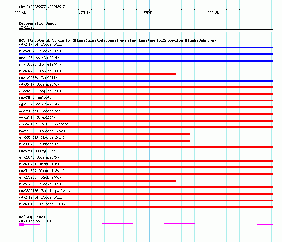Click the blue gain bar under nsv521872

pos(146,54)
